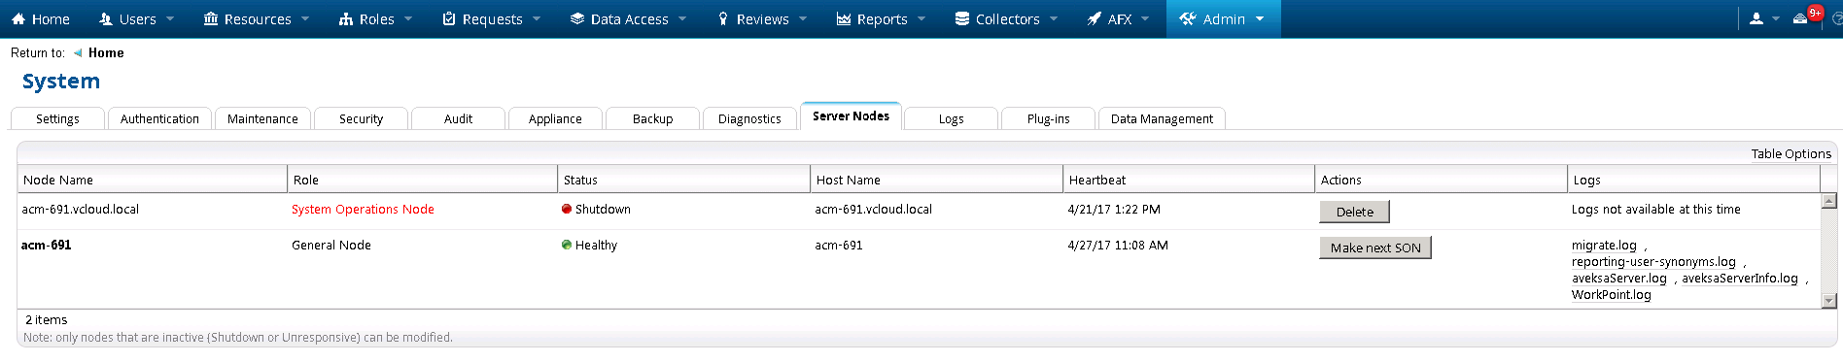Switch to the Data Management tab
The width and height of the screenshot is (1843, 363).
[1162, 118]
